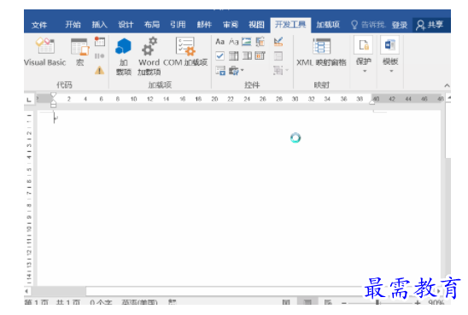Click the first line indent marker on ruler

(x=53, y=95)
